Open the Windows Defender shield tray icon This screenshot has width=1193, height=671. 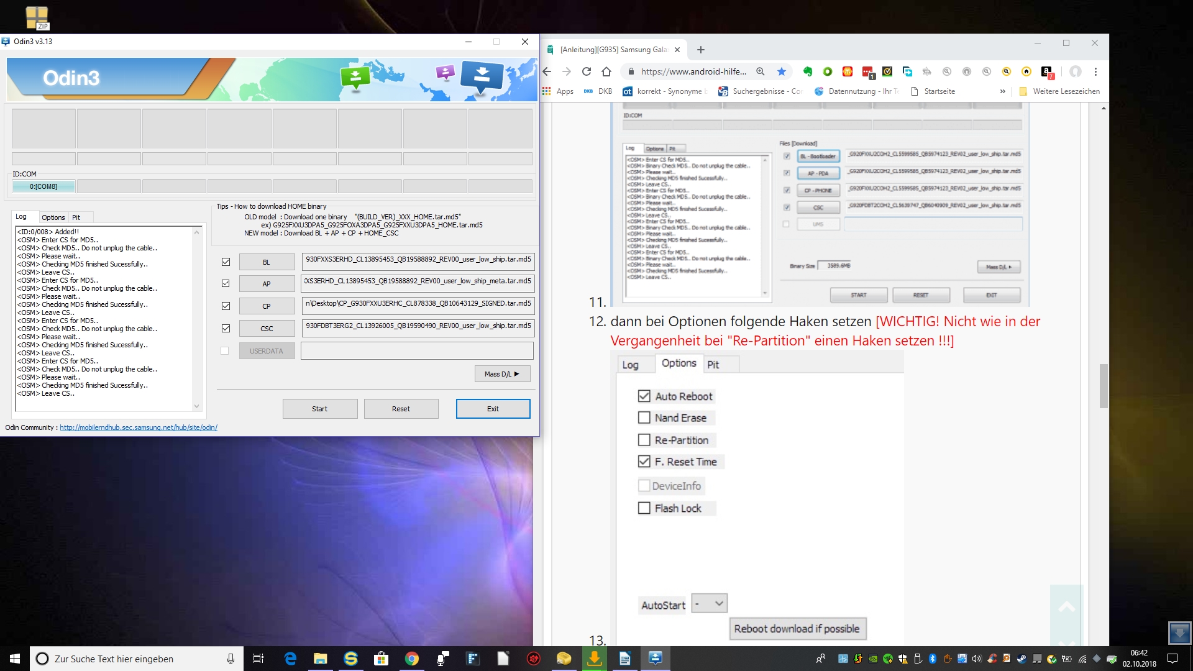click(903, 659)
